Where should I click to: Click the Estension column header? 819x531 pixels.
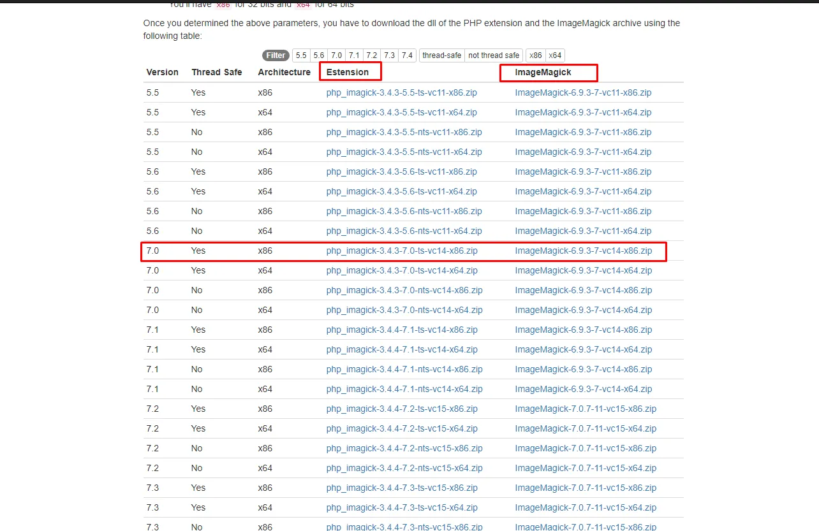pyautogui.click(x=348, y=72)
